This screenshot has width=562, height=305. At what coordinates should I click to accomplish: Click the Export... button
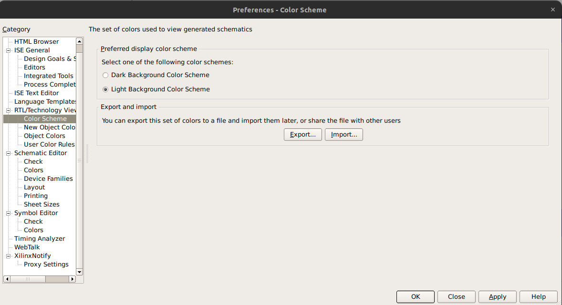(x=303, y=135)
